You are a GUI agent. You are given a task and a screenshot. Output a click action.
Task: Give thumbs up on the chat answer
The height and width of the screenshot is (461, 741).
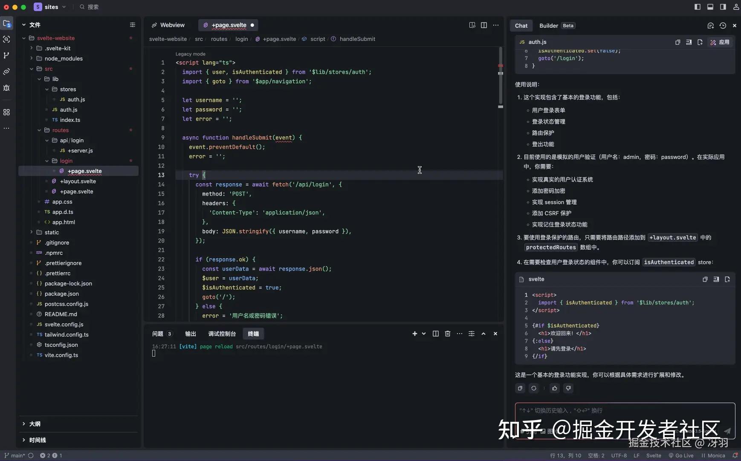pos(554,388)
